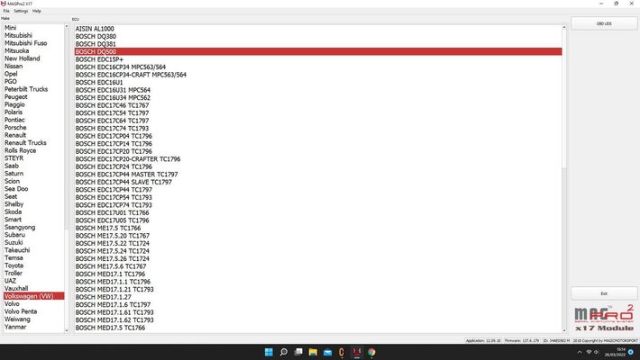The image size is (640, 360).
Task: Select BOSCH ME17.5.22 TC1724 entry
Action: tap(318, 243)
